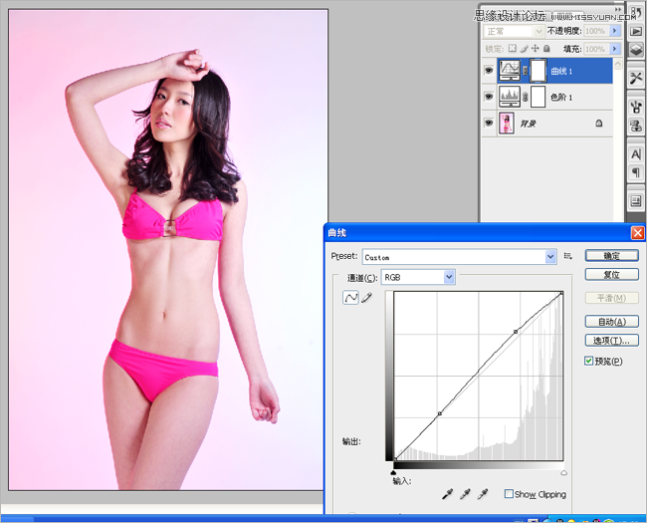Click the 自动(A) auto button
The height and width of the screenshot is (523, 647).
(x=611, y=322)
